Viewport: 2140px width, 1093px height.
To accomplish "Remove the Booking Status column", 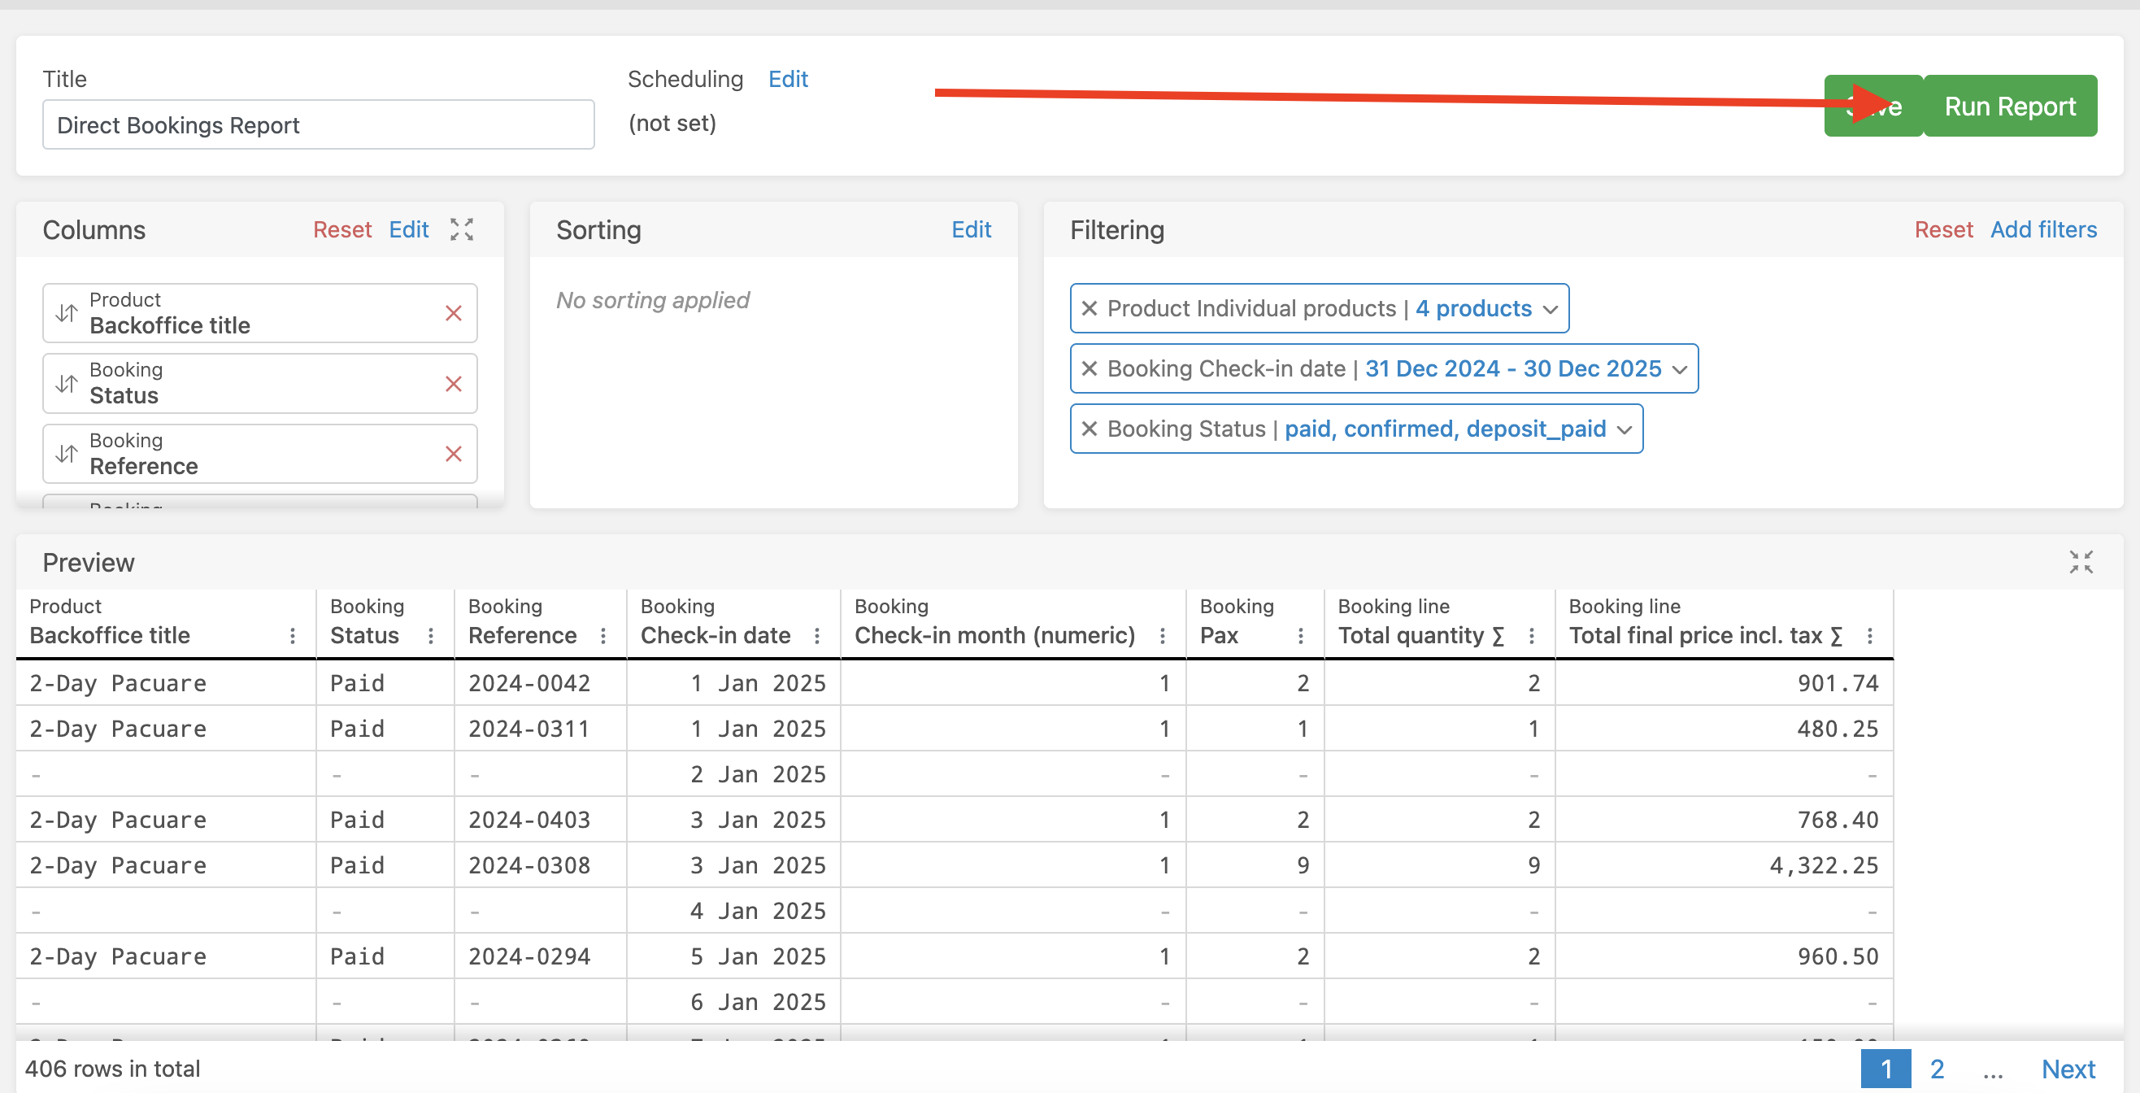I will click(x=453, y=383).
